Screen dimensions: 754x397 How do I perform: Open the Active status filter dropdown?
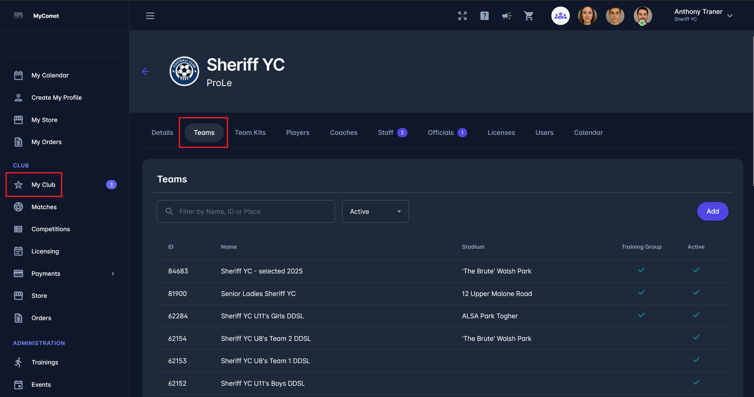click(x=375, y=211)
